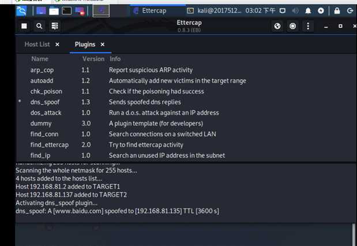Select the arp_cop plugin row

[186, 70]
